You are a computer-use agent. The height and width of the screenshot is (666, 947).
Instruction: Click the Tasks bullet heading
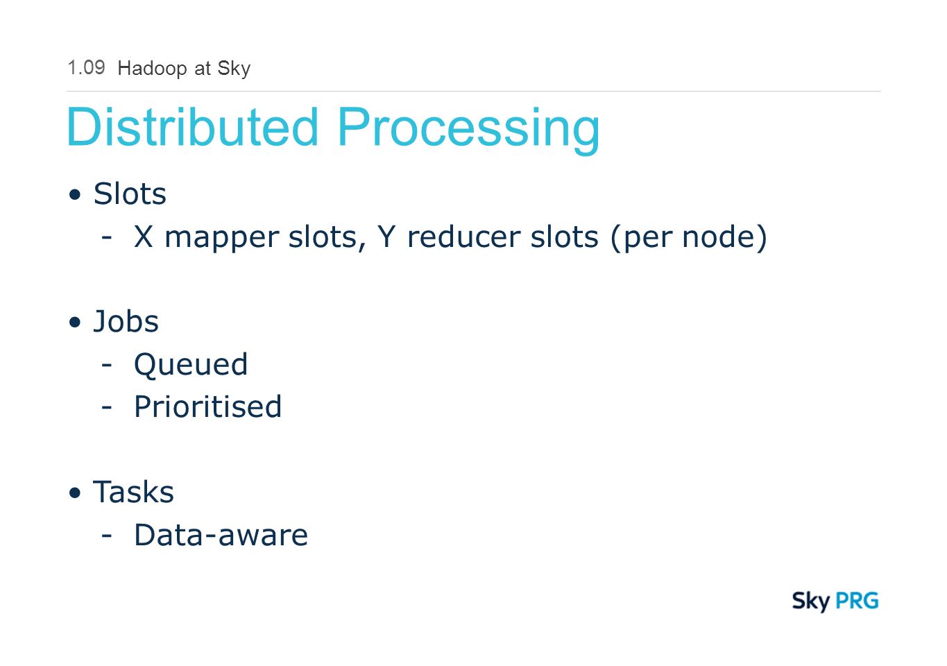[x=133, y=492]
